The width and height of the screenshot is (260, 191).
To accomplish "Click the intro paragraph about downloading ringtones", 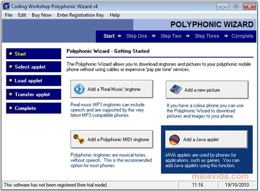I will coord(159,67).
